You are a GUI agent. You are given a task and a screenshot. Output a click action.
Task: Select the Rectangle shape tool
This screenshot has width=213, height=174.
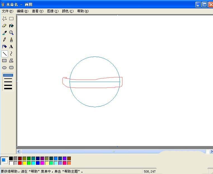pyautogui.click(x=4, y=61)
